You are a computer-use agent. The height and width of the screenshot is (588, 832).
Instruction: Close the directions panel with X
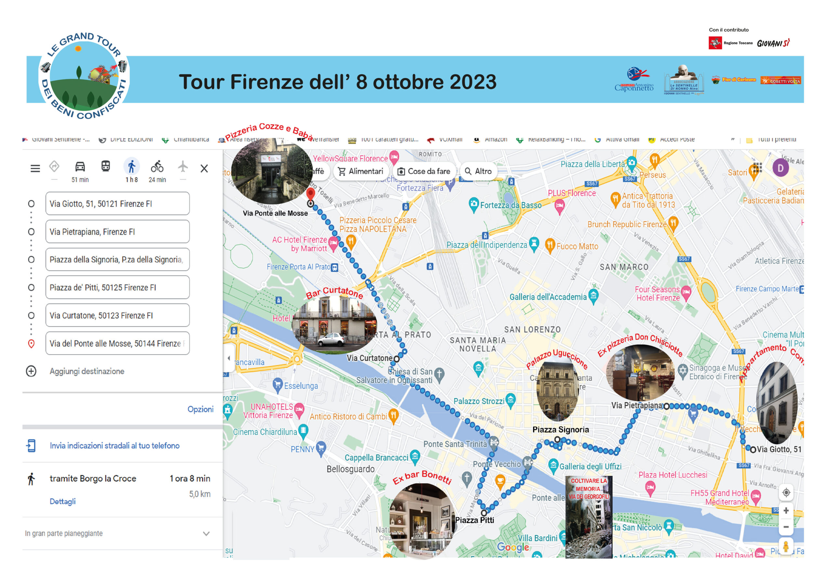204,169
